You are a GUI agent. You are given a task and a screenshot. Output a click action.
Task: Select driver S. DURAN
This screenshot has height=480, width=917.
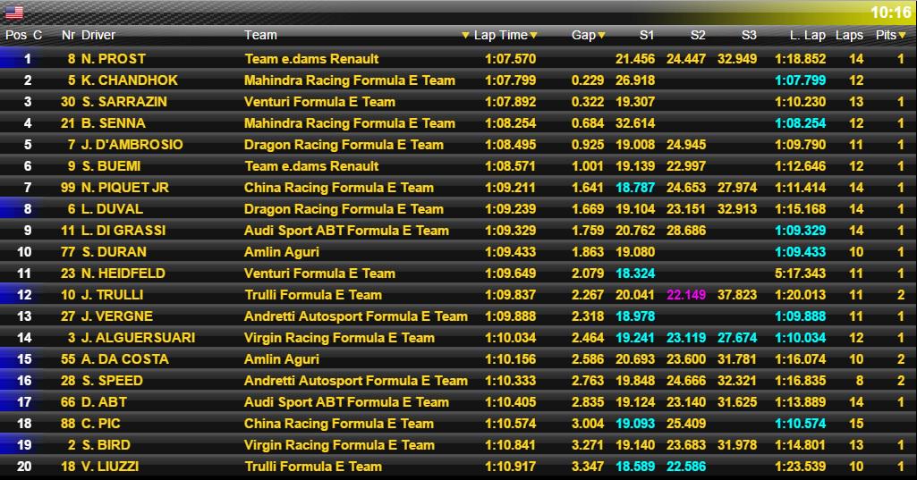(x=114, y=252)
